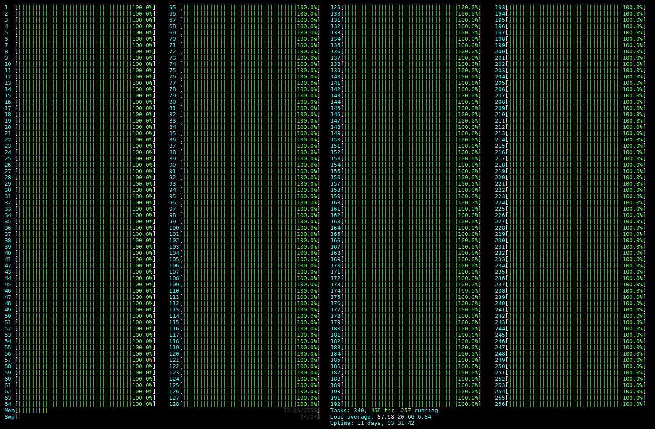Select the CPU 46 usage meter row

pos(80,291)
